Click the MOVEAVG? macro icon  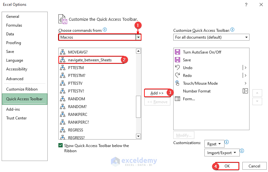pos(63,52)
